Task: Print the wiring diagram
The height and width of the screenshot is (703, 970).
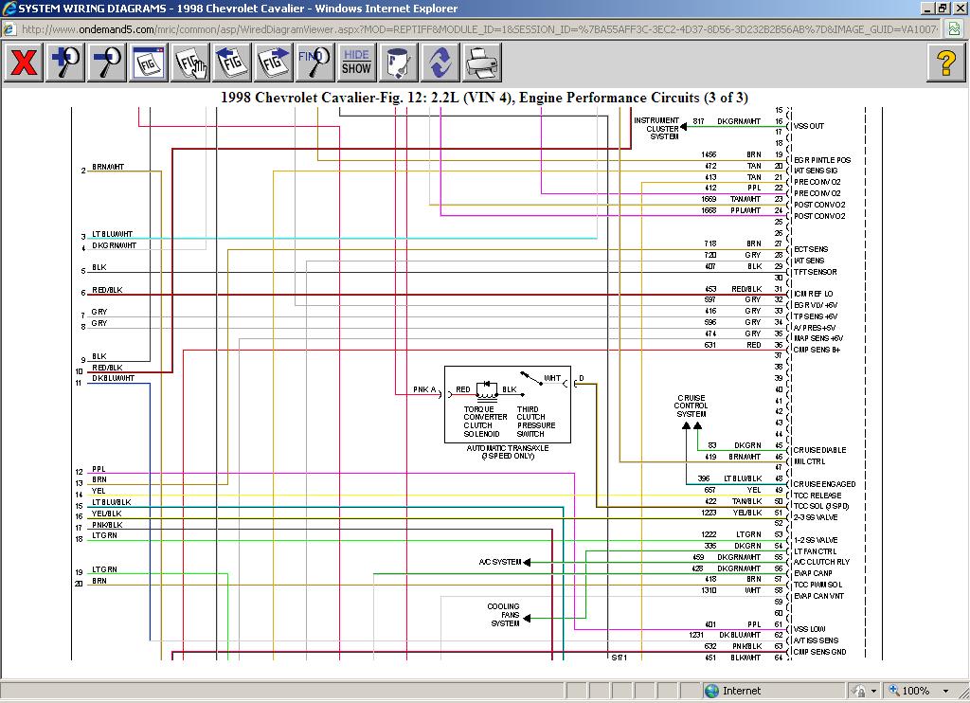Action: pos(481,63)
